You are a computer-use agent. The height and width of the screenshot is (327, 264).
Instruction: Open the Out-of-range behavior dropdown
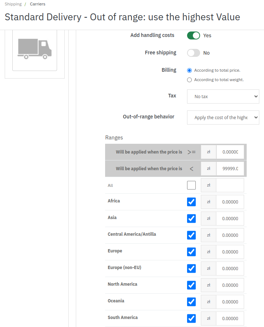(223, 117)
